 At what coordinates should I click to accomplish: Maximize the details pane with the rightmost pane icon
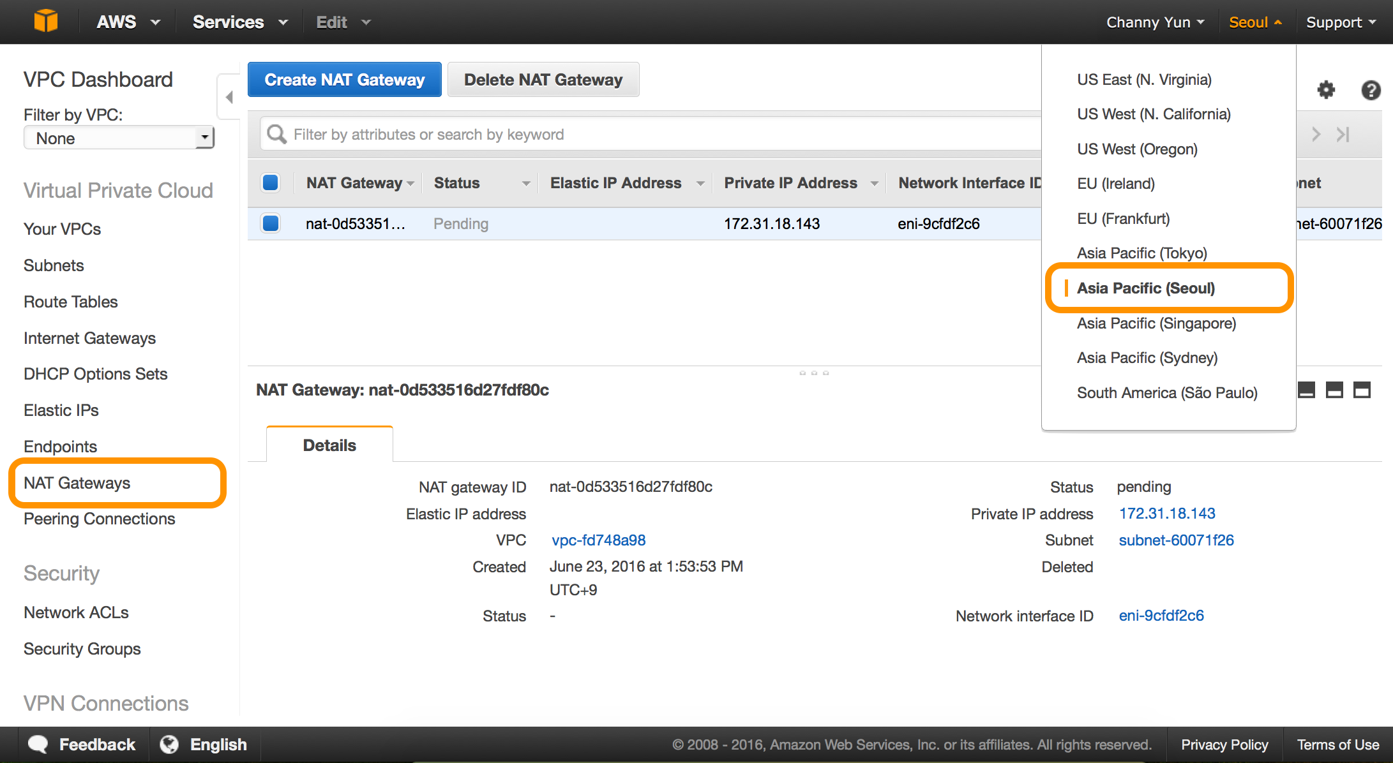1362,390
